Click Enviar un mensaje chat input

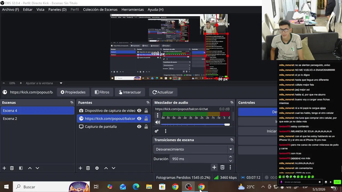[300, 182]
